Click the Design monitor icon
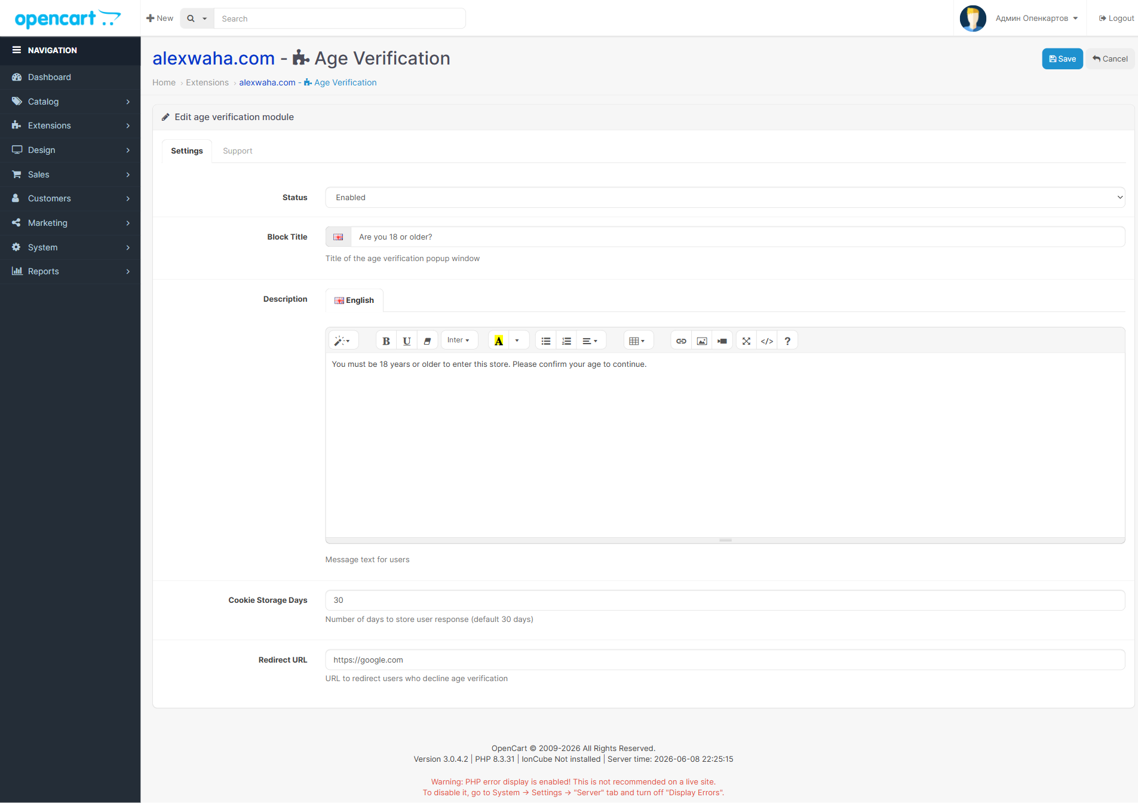This screenshot has width=1138, height=803. (17, 150)
